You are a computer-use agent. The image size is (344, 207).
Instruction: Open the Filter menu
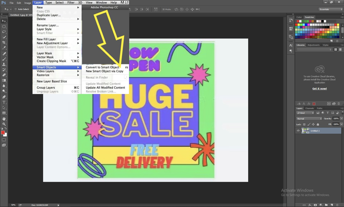[x=71, y=3]
